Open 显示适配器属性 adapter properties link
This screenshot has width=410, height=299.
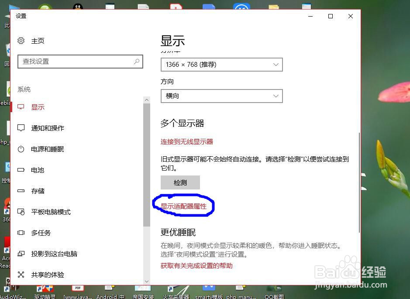coord(183,206)
